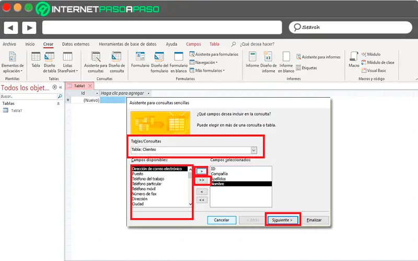The width and height of the screenshot is (418, 261).
Task: Open the Archivo menu
Action: click(x=9, y=44)
